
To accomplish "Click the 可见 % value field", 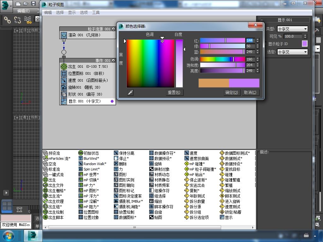I will click(293, 37).
